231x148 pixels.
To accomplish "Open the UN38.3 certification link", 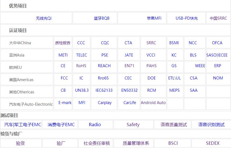I will [82, 90].
